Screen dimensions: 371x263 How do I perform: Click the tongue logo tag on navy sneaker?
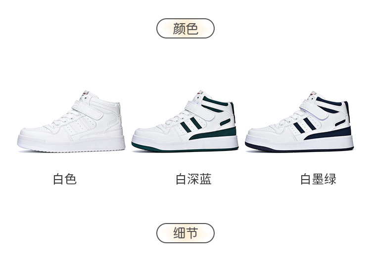coord(313,93)
